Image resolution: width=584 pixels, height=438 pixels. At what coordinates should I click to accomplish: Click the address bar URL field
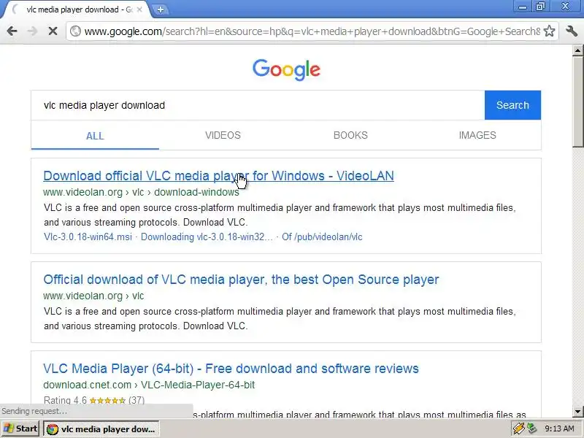pyautogui.click(x=312, y=31)
